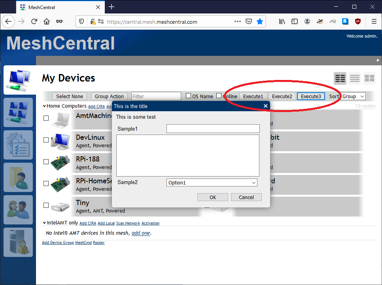
Task: Enable the Online filter checkbox
Action: pos(219,95)
